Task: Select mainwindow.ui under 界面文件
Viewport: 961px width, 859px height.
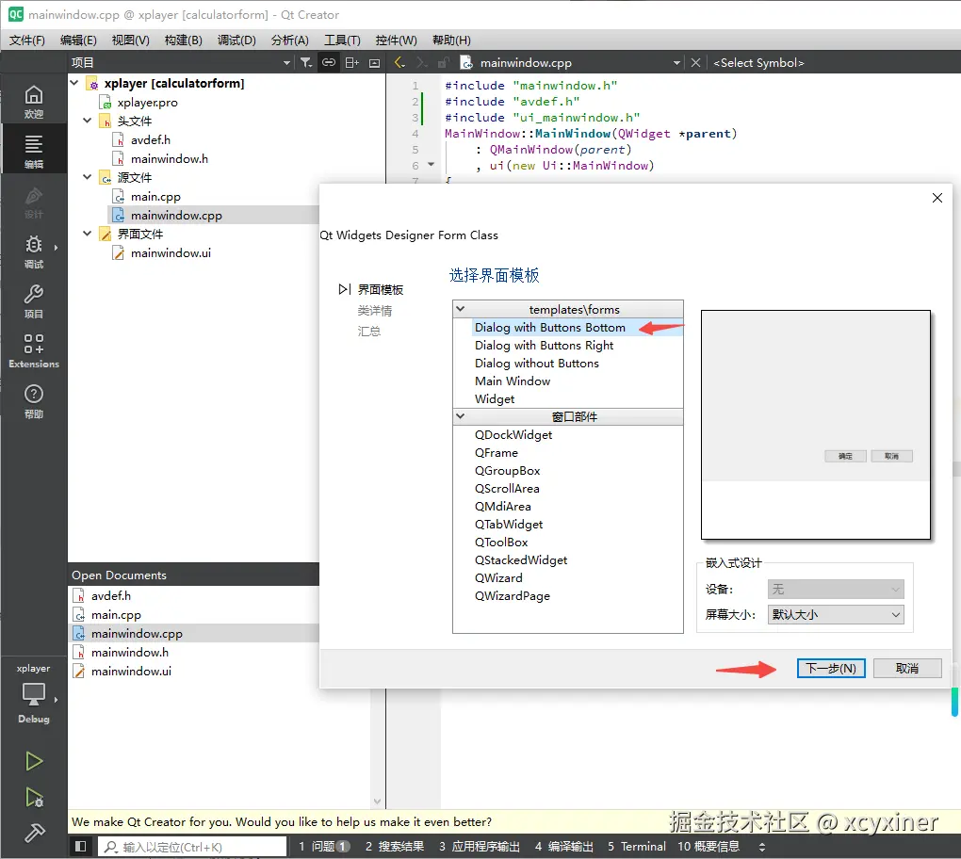Action: pyautogui.click(x=171, y=252)
